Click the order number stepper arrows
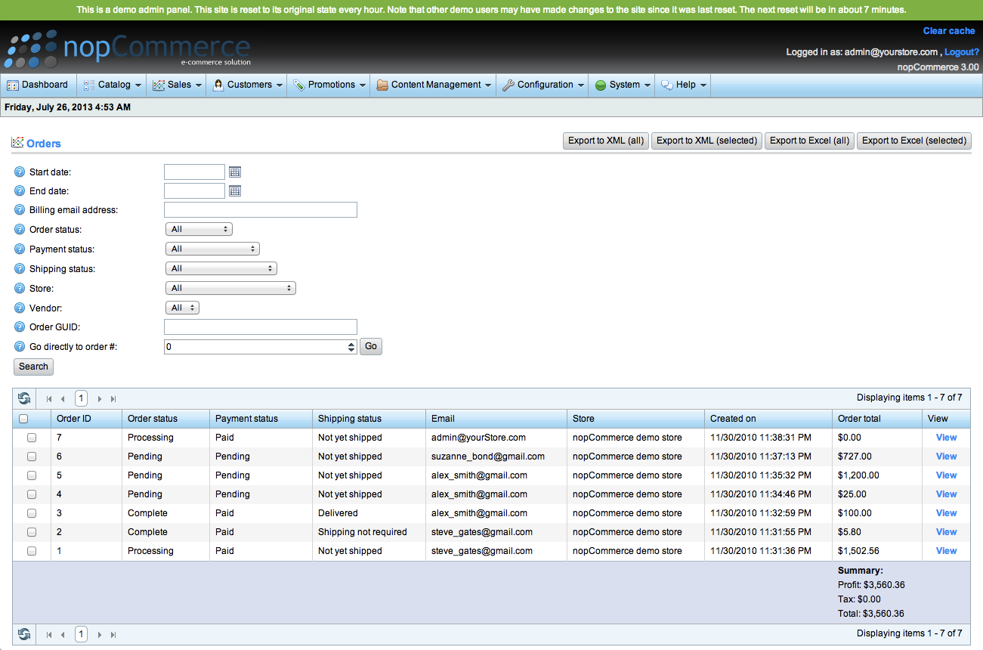This screenshot has height=650, width=983. 351,347
